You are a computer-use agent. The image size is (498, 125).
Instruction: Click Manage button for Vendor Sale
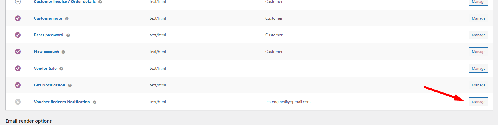point(478,68)
